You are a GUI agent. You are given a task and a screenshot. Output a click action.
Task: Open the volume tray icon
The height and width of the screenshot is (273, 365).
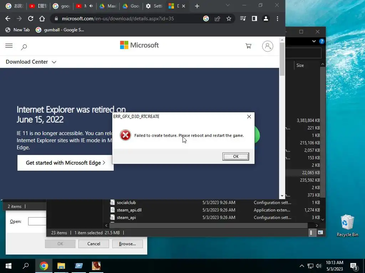[x=319, y=266]
